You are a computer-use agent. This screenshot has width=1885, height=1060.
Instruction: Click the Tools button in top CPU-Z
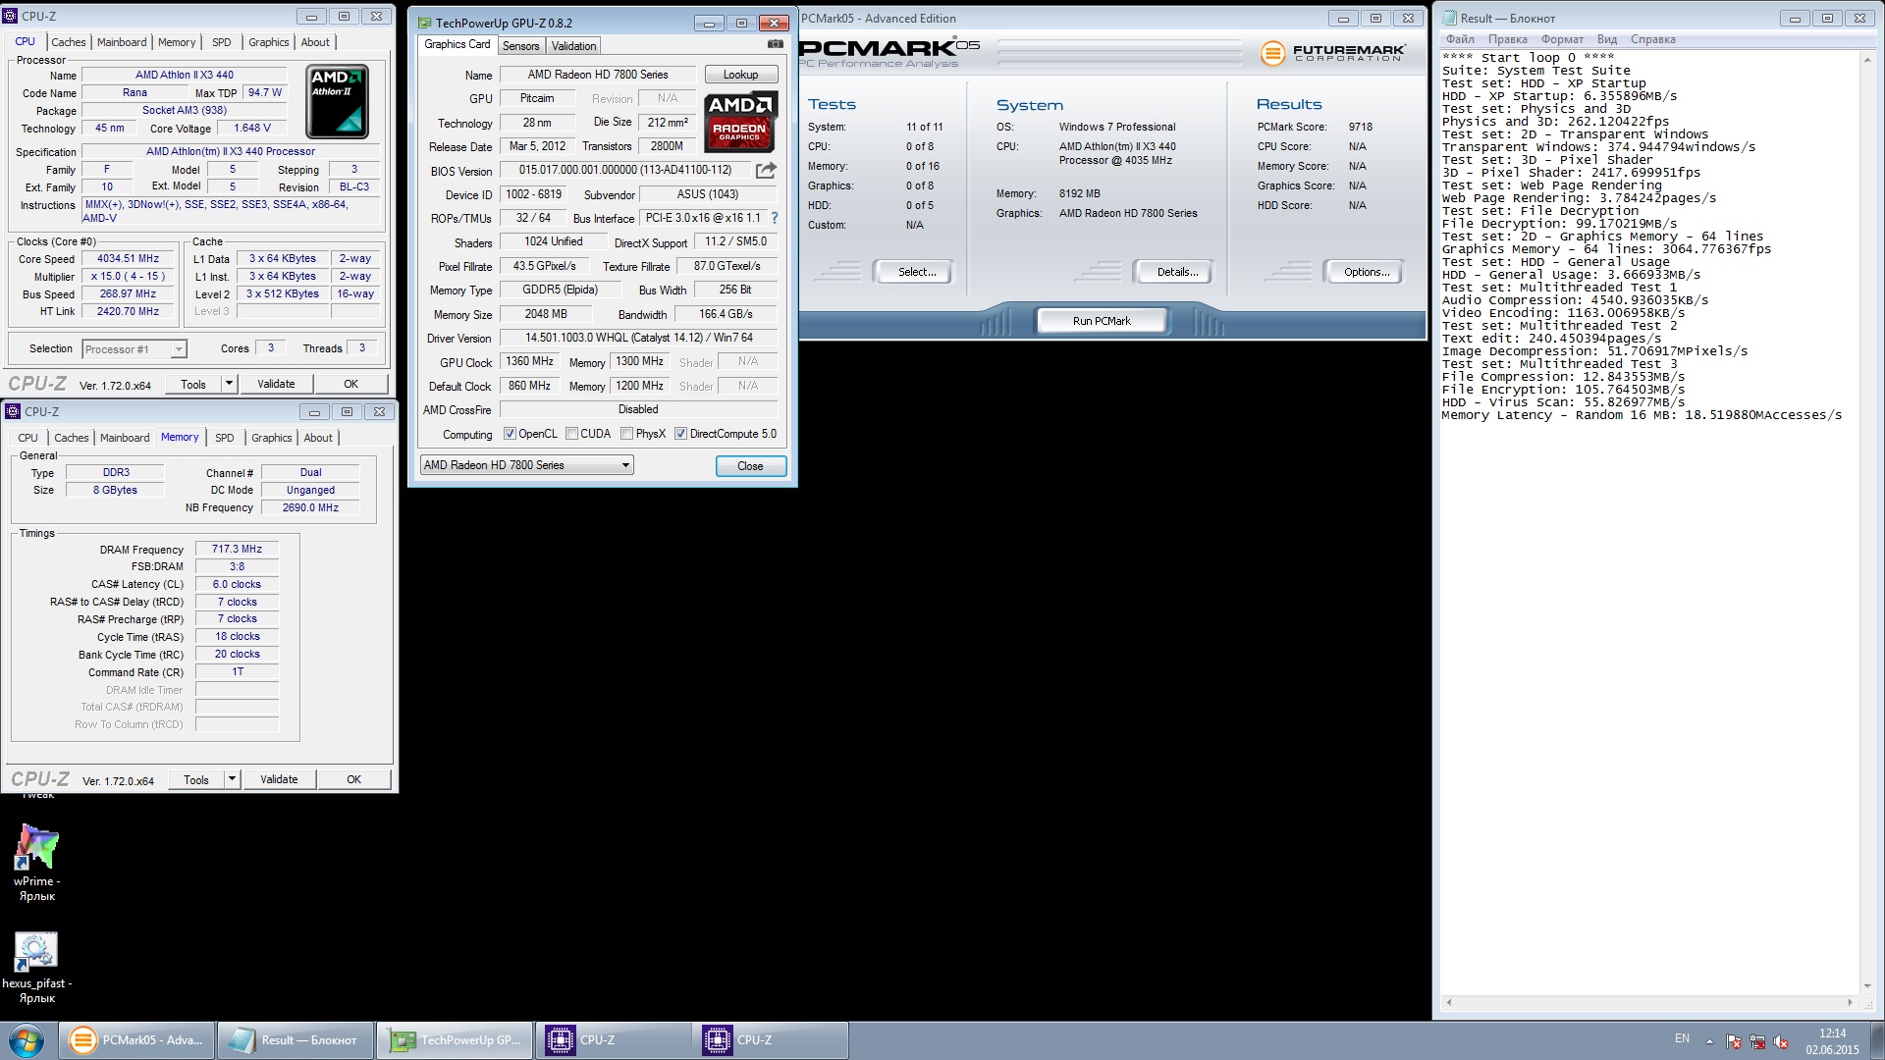[193, 384]
